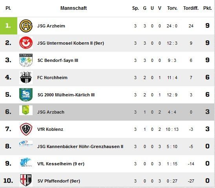Select the SC Bendorf-Sayn III crest
The height and width of the screenshot is (188, 215).
[26, 60]
